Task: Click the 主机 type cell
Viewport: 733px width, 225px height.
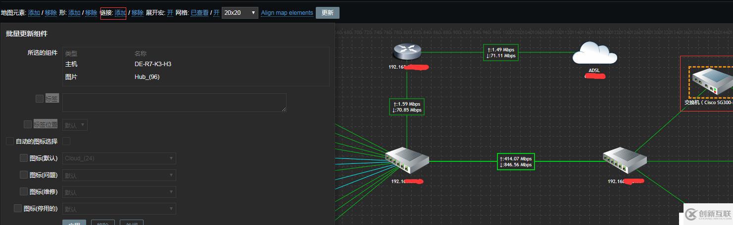Action: [x=71, y=64]
